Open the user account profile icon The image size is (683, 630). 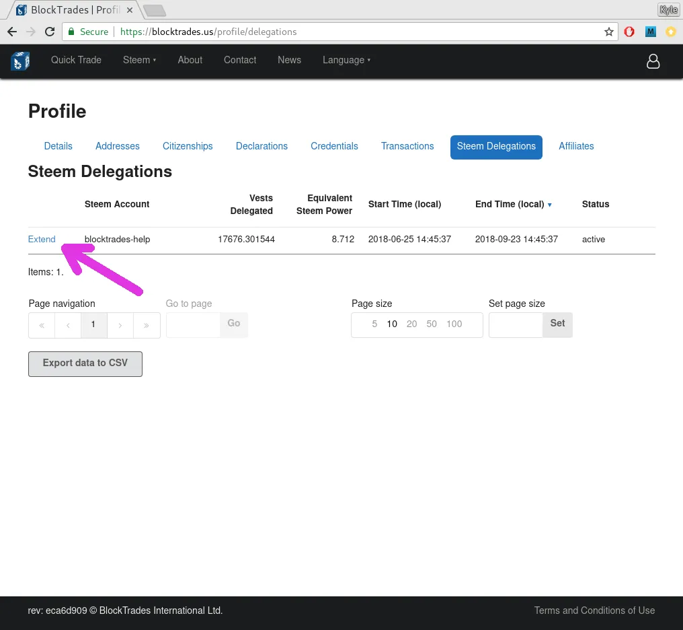point(653,61)
